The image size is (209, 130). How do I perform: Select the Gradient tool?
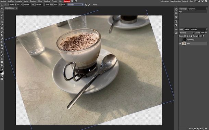tap(2, 42)
